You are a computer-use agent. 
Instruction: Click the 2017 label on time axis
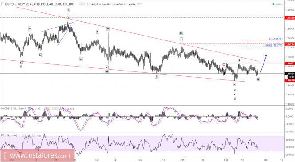tap(183, 160)
